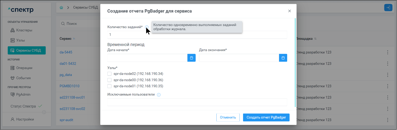Click the Дата начала date field
This screenshot has width=397, height=130.
pos(147,58)
